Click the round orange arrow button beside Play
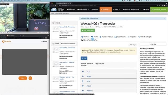 (30, 78)
